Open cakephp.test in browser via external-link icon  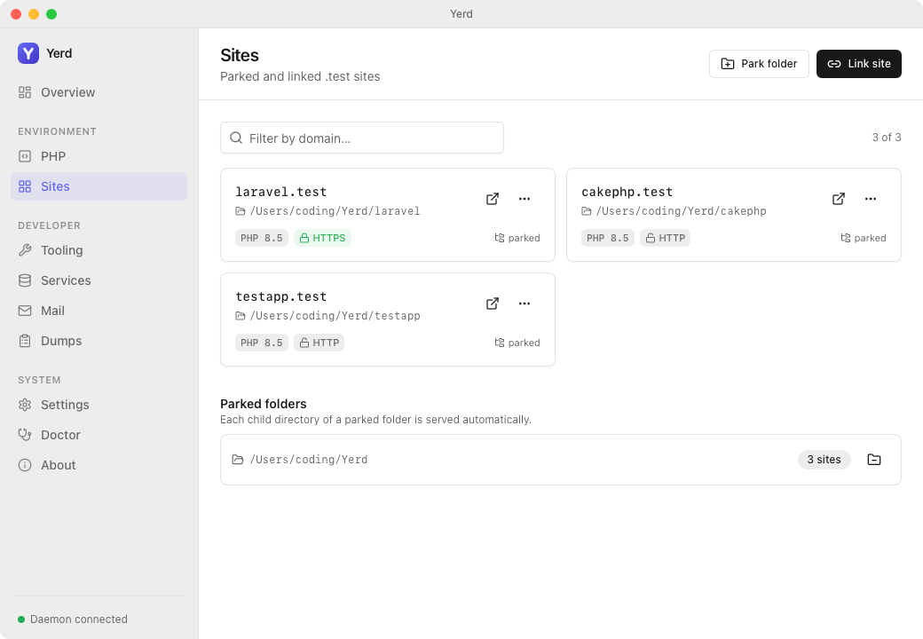coord(839,199)
